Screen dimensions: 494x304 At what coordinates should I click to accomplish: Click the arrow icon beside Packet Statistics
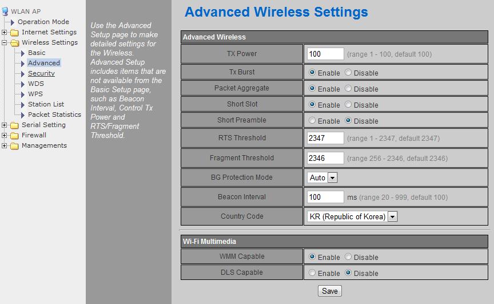point(23,115)
